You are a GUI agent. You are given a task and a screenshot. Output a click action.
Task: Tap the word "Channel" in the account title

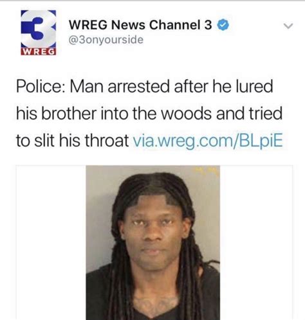coord(174,24)
